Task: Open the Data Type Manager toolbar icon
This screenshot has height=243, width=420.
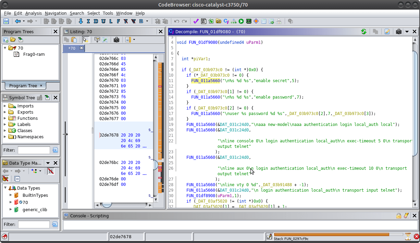Action: [x=218, y=21]
